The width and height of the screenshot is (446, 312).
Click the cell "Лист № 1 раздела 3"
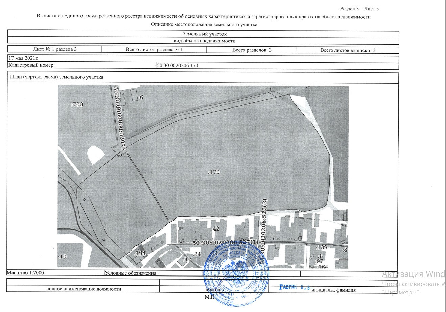click(55, 49)
